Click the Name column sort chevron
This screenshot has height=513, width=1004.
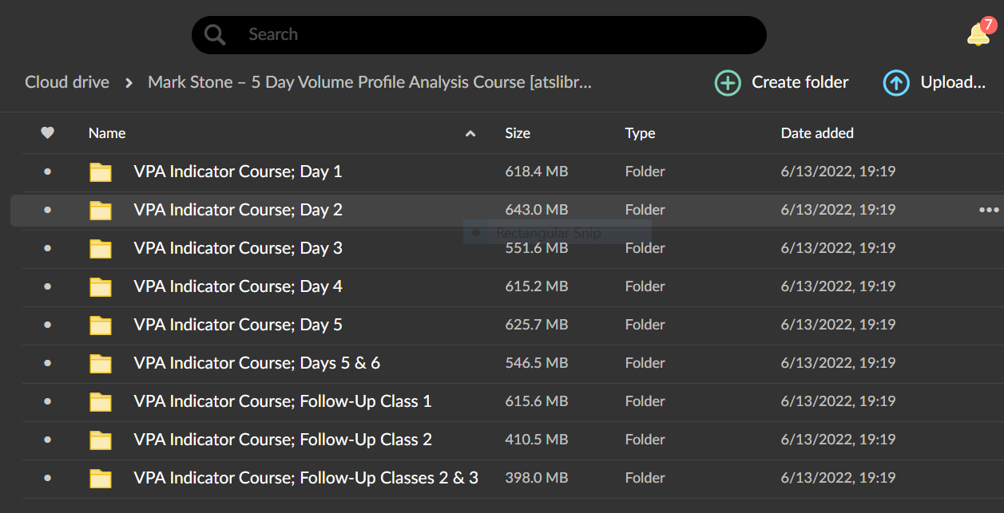470,133
